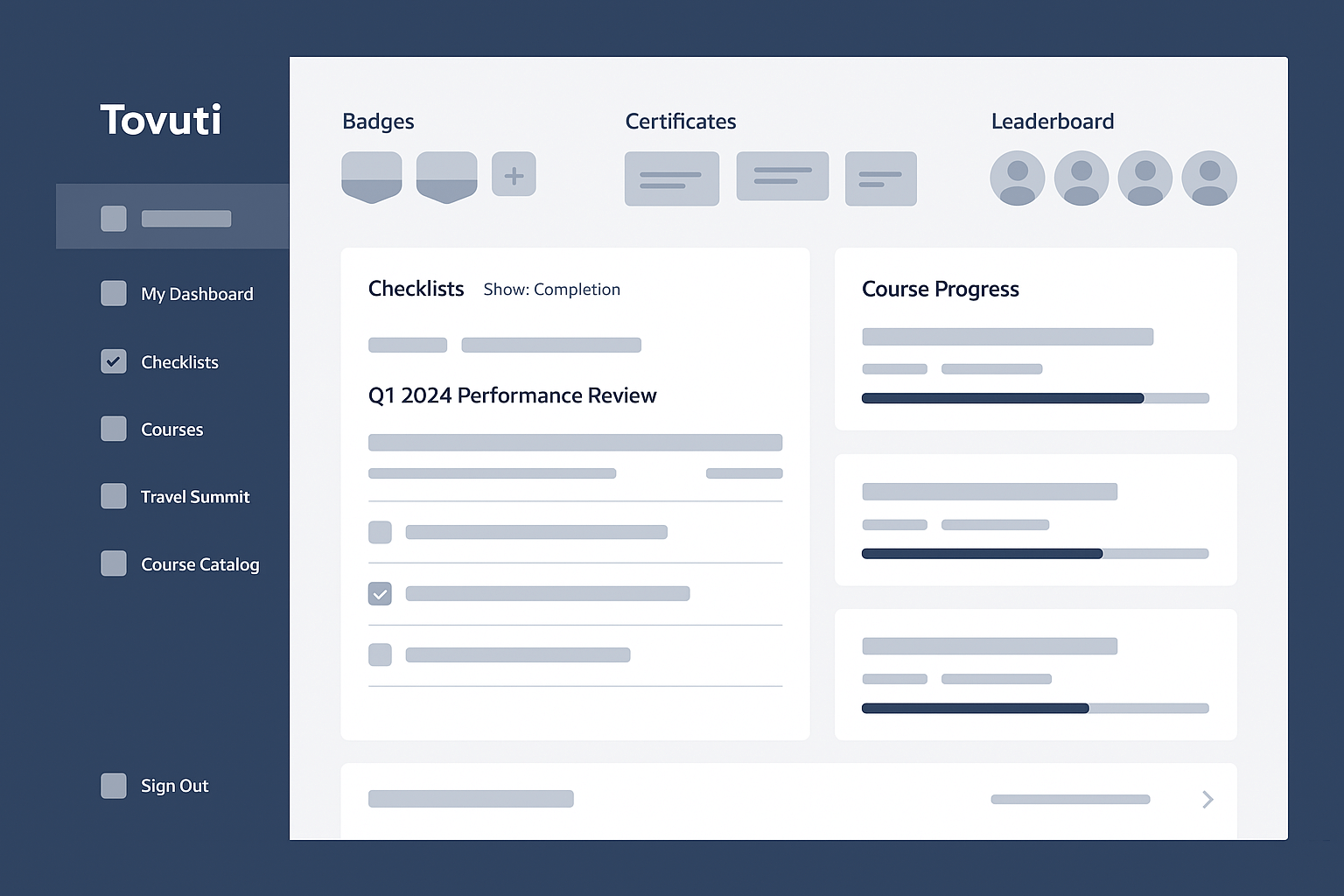1344x896 pixels.
Task: Select the first badge icon
Action: point(372,177)
